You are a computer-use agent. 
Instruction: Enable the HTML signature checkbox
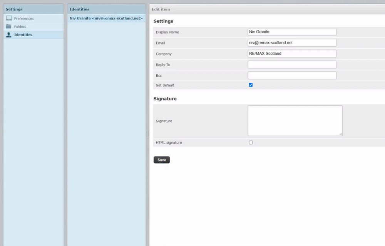pyautogui.click(x=251, y=142)
